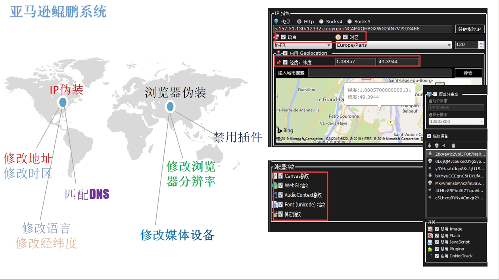Toggle the 禁用 Flash checkbox
The image size is (499, 280).
[x=437, y=236]
